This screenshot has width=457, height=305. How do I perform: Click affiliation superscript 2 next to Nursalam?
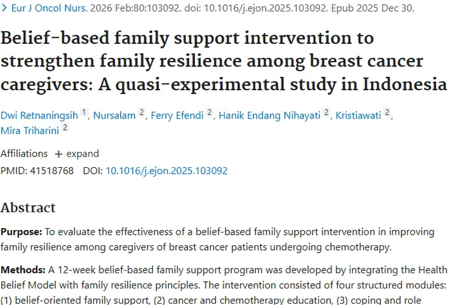[142, 113]
